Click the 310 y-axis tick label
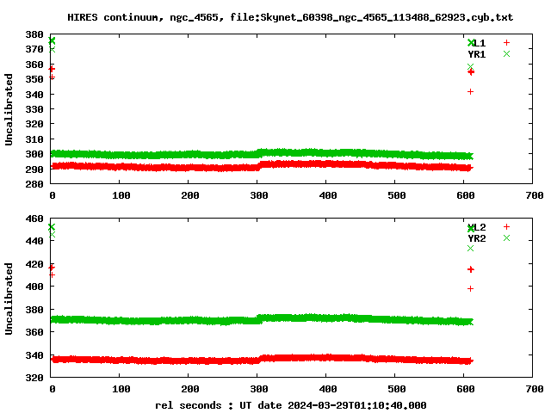Image resolution: width=551 pixels, height=413 pixels. 34,139
